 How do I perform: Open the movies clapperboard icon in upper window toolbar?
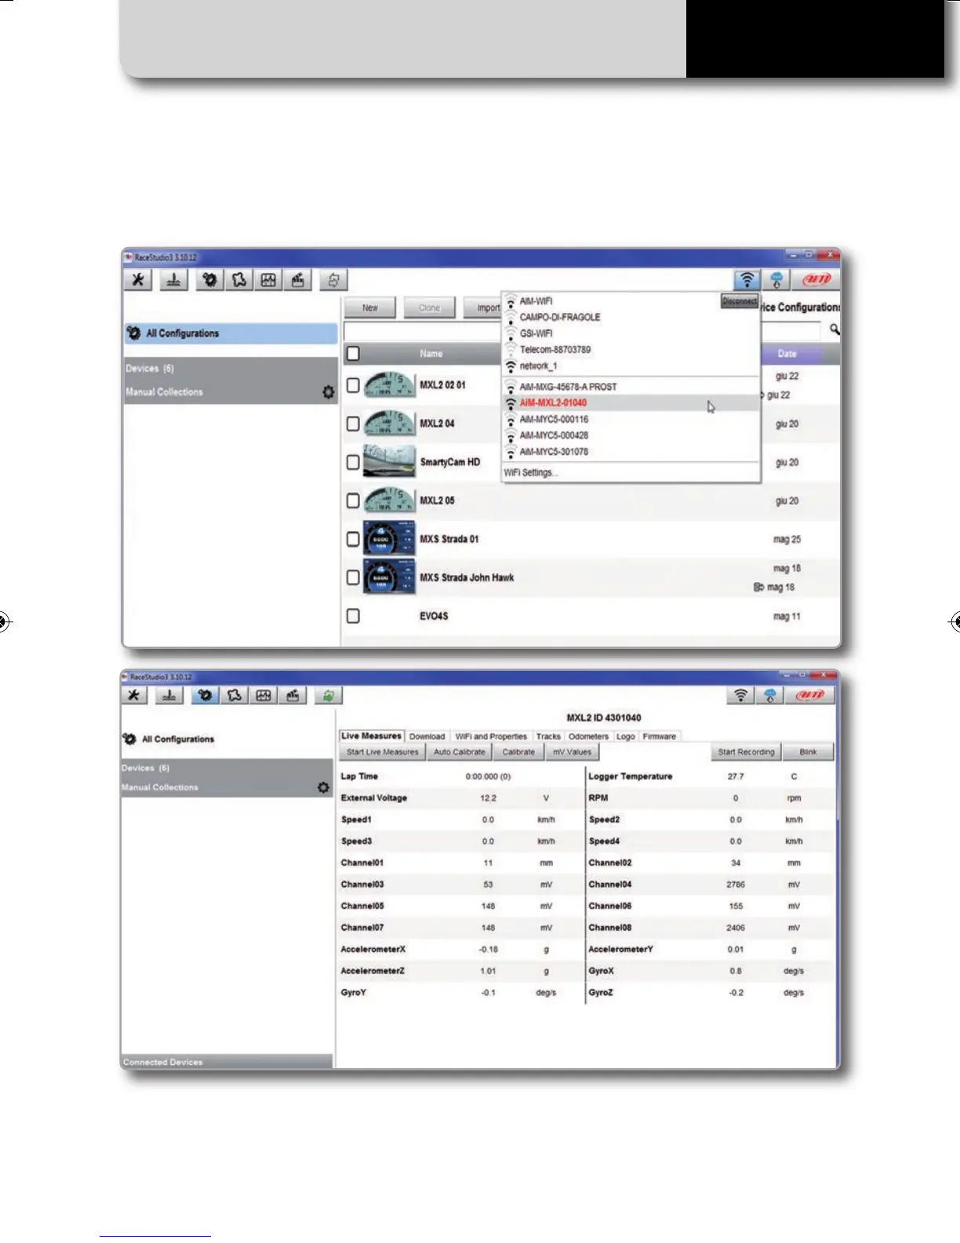[298, 279]
